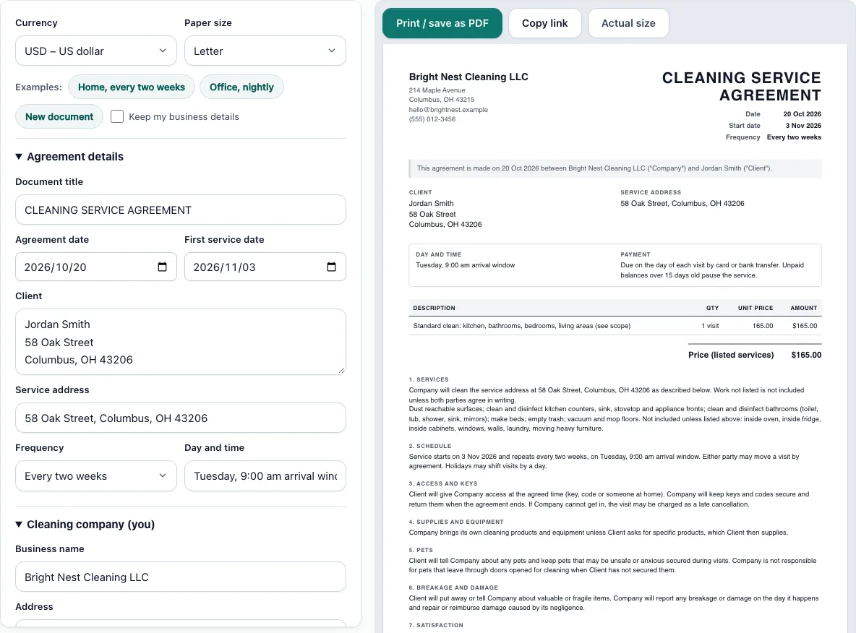Click the 5. PETS section heading
The image size is (856, 633).
(x=421, y=550)
